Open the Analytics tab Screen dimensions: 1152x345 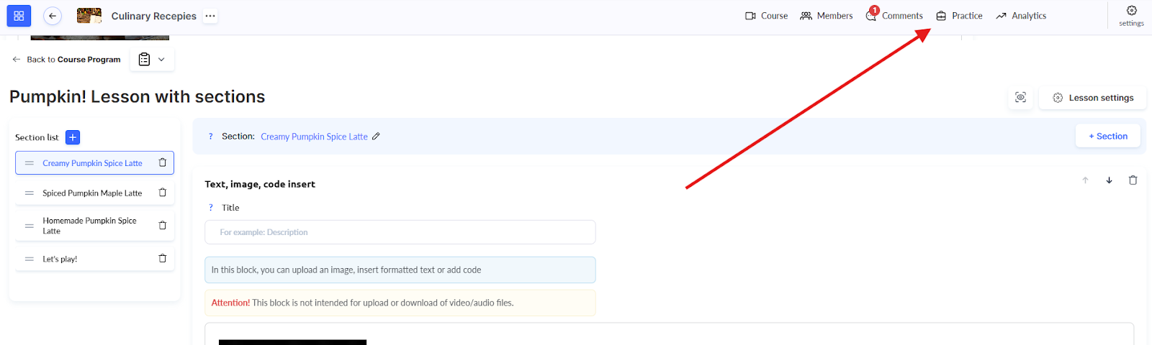click(1021, 16)
